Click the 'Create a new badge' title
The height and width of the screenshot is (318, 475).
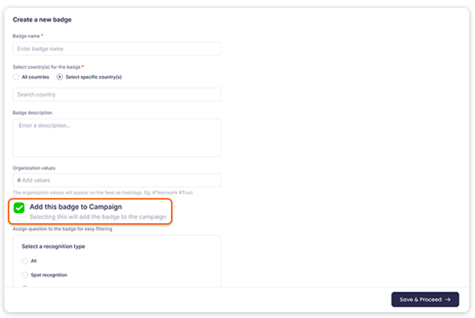click(42, 19)
